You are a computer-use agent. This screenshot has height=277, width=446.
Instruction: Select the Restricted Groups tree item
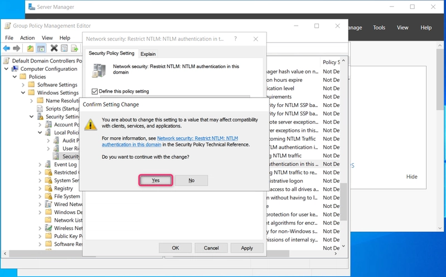point(66,172)
